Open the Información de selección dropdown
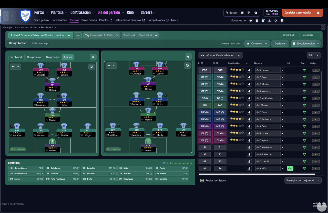This screenshot has height=213, width=328. (x=220, y=55)
